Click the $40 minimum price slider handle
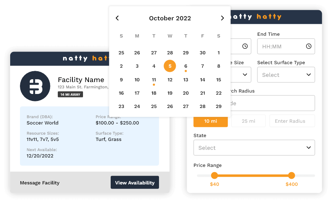Screen dimensions: 332x203 tap(214, 175)
